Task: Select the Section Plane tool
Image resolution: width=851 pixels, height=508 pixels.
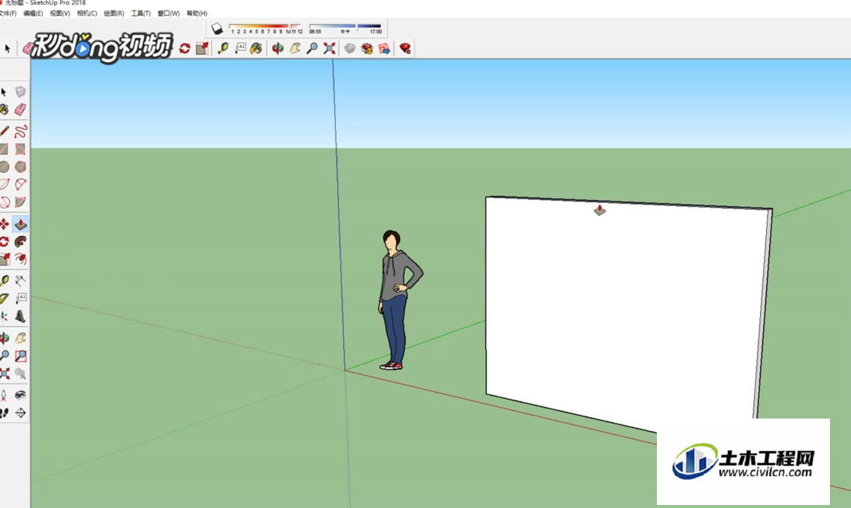Action: point(20,413)
